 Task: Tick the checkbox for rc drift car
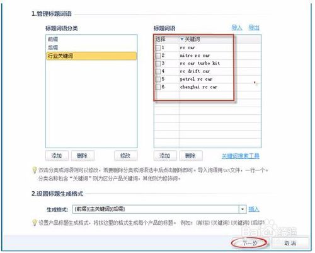(158, 71)
